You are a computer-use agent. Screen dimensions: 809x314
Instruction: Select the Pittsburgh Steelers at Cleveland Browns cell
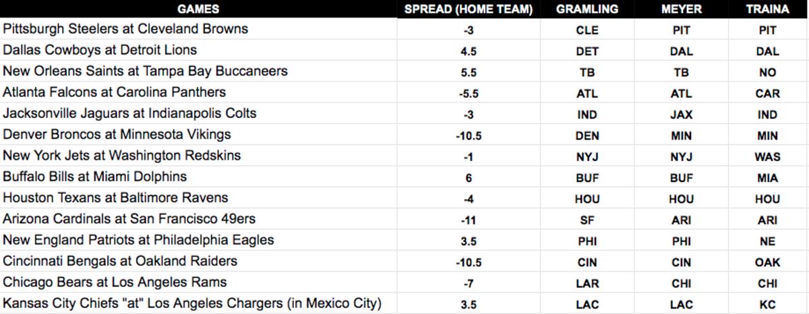pos(125,30)
